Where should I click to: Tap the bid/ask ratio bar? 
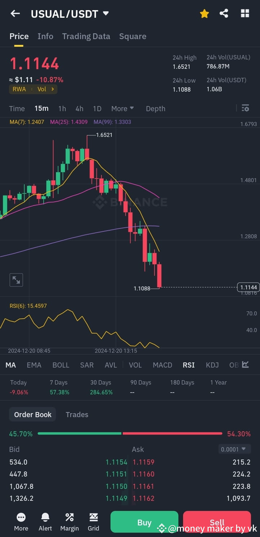click(x=130, y=433)
